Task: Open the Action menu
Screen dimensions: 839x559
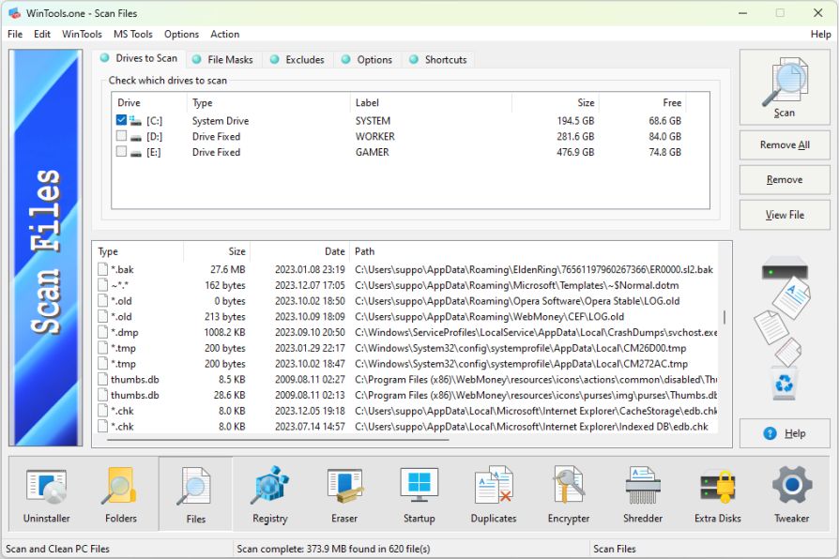Action: (x=224, y=35)
